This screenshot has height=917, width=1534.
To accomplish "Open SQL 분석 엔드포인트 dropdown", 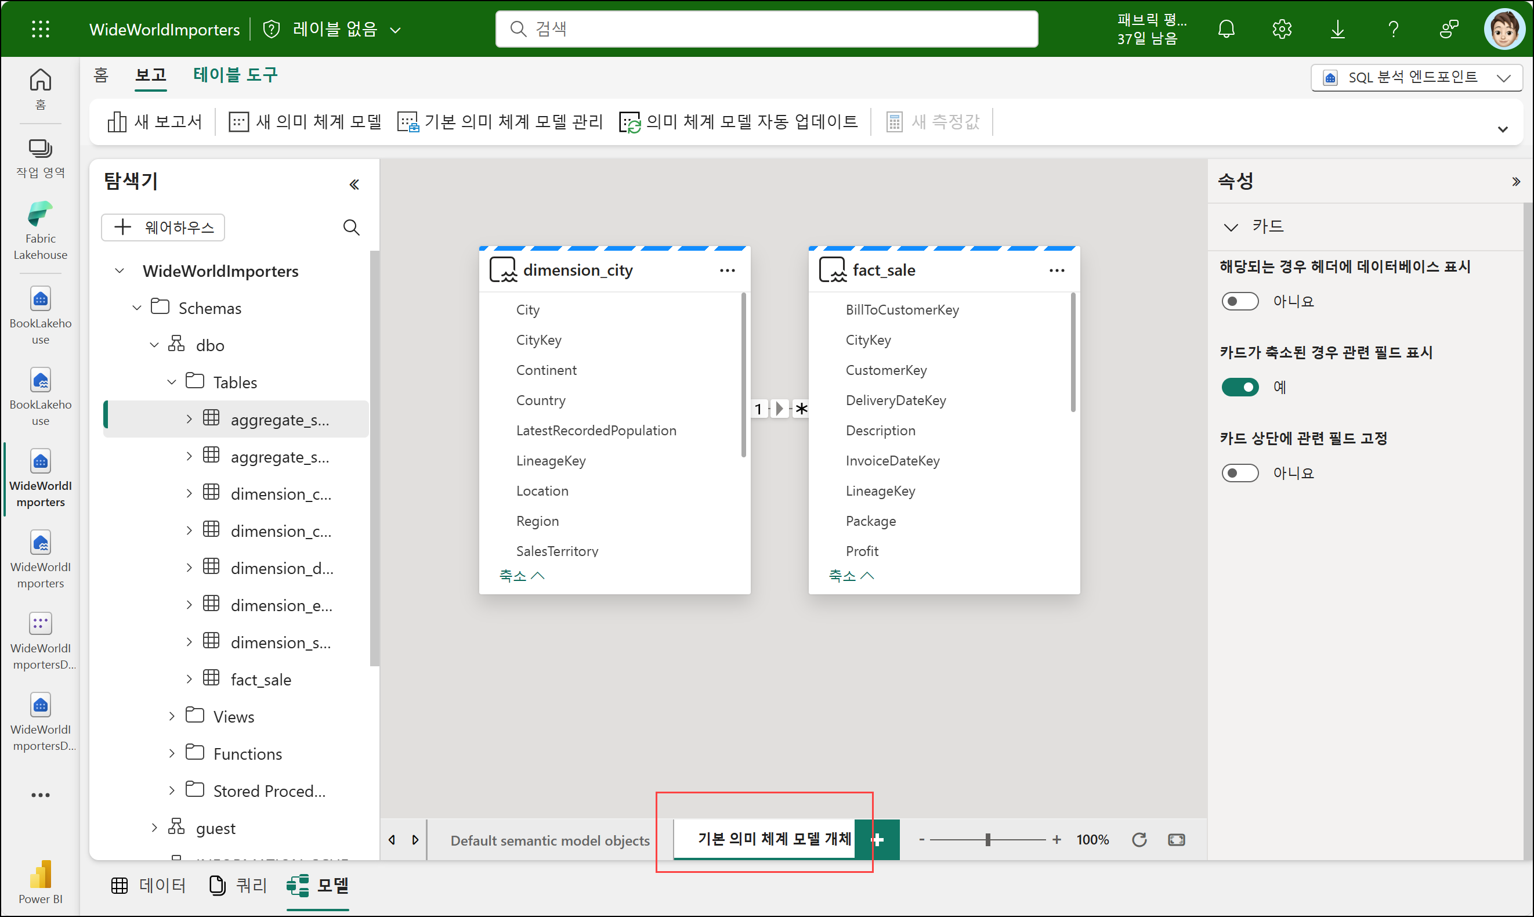I will 1416,78.
